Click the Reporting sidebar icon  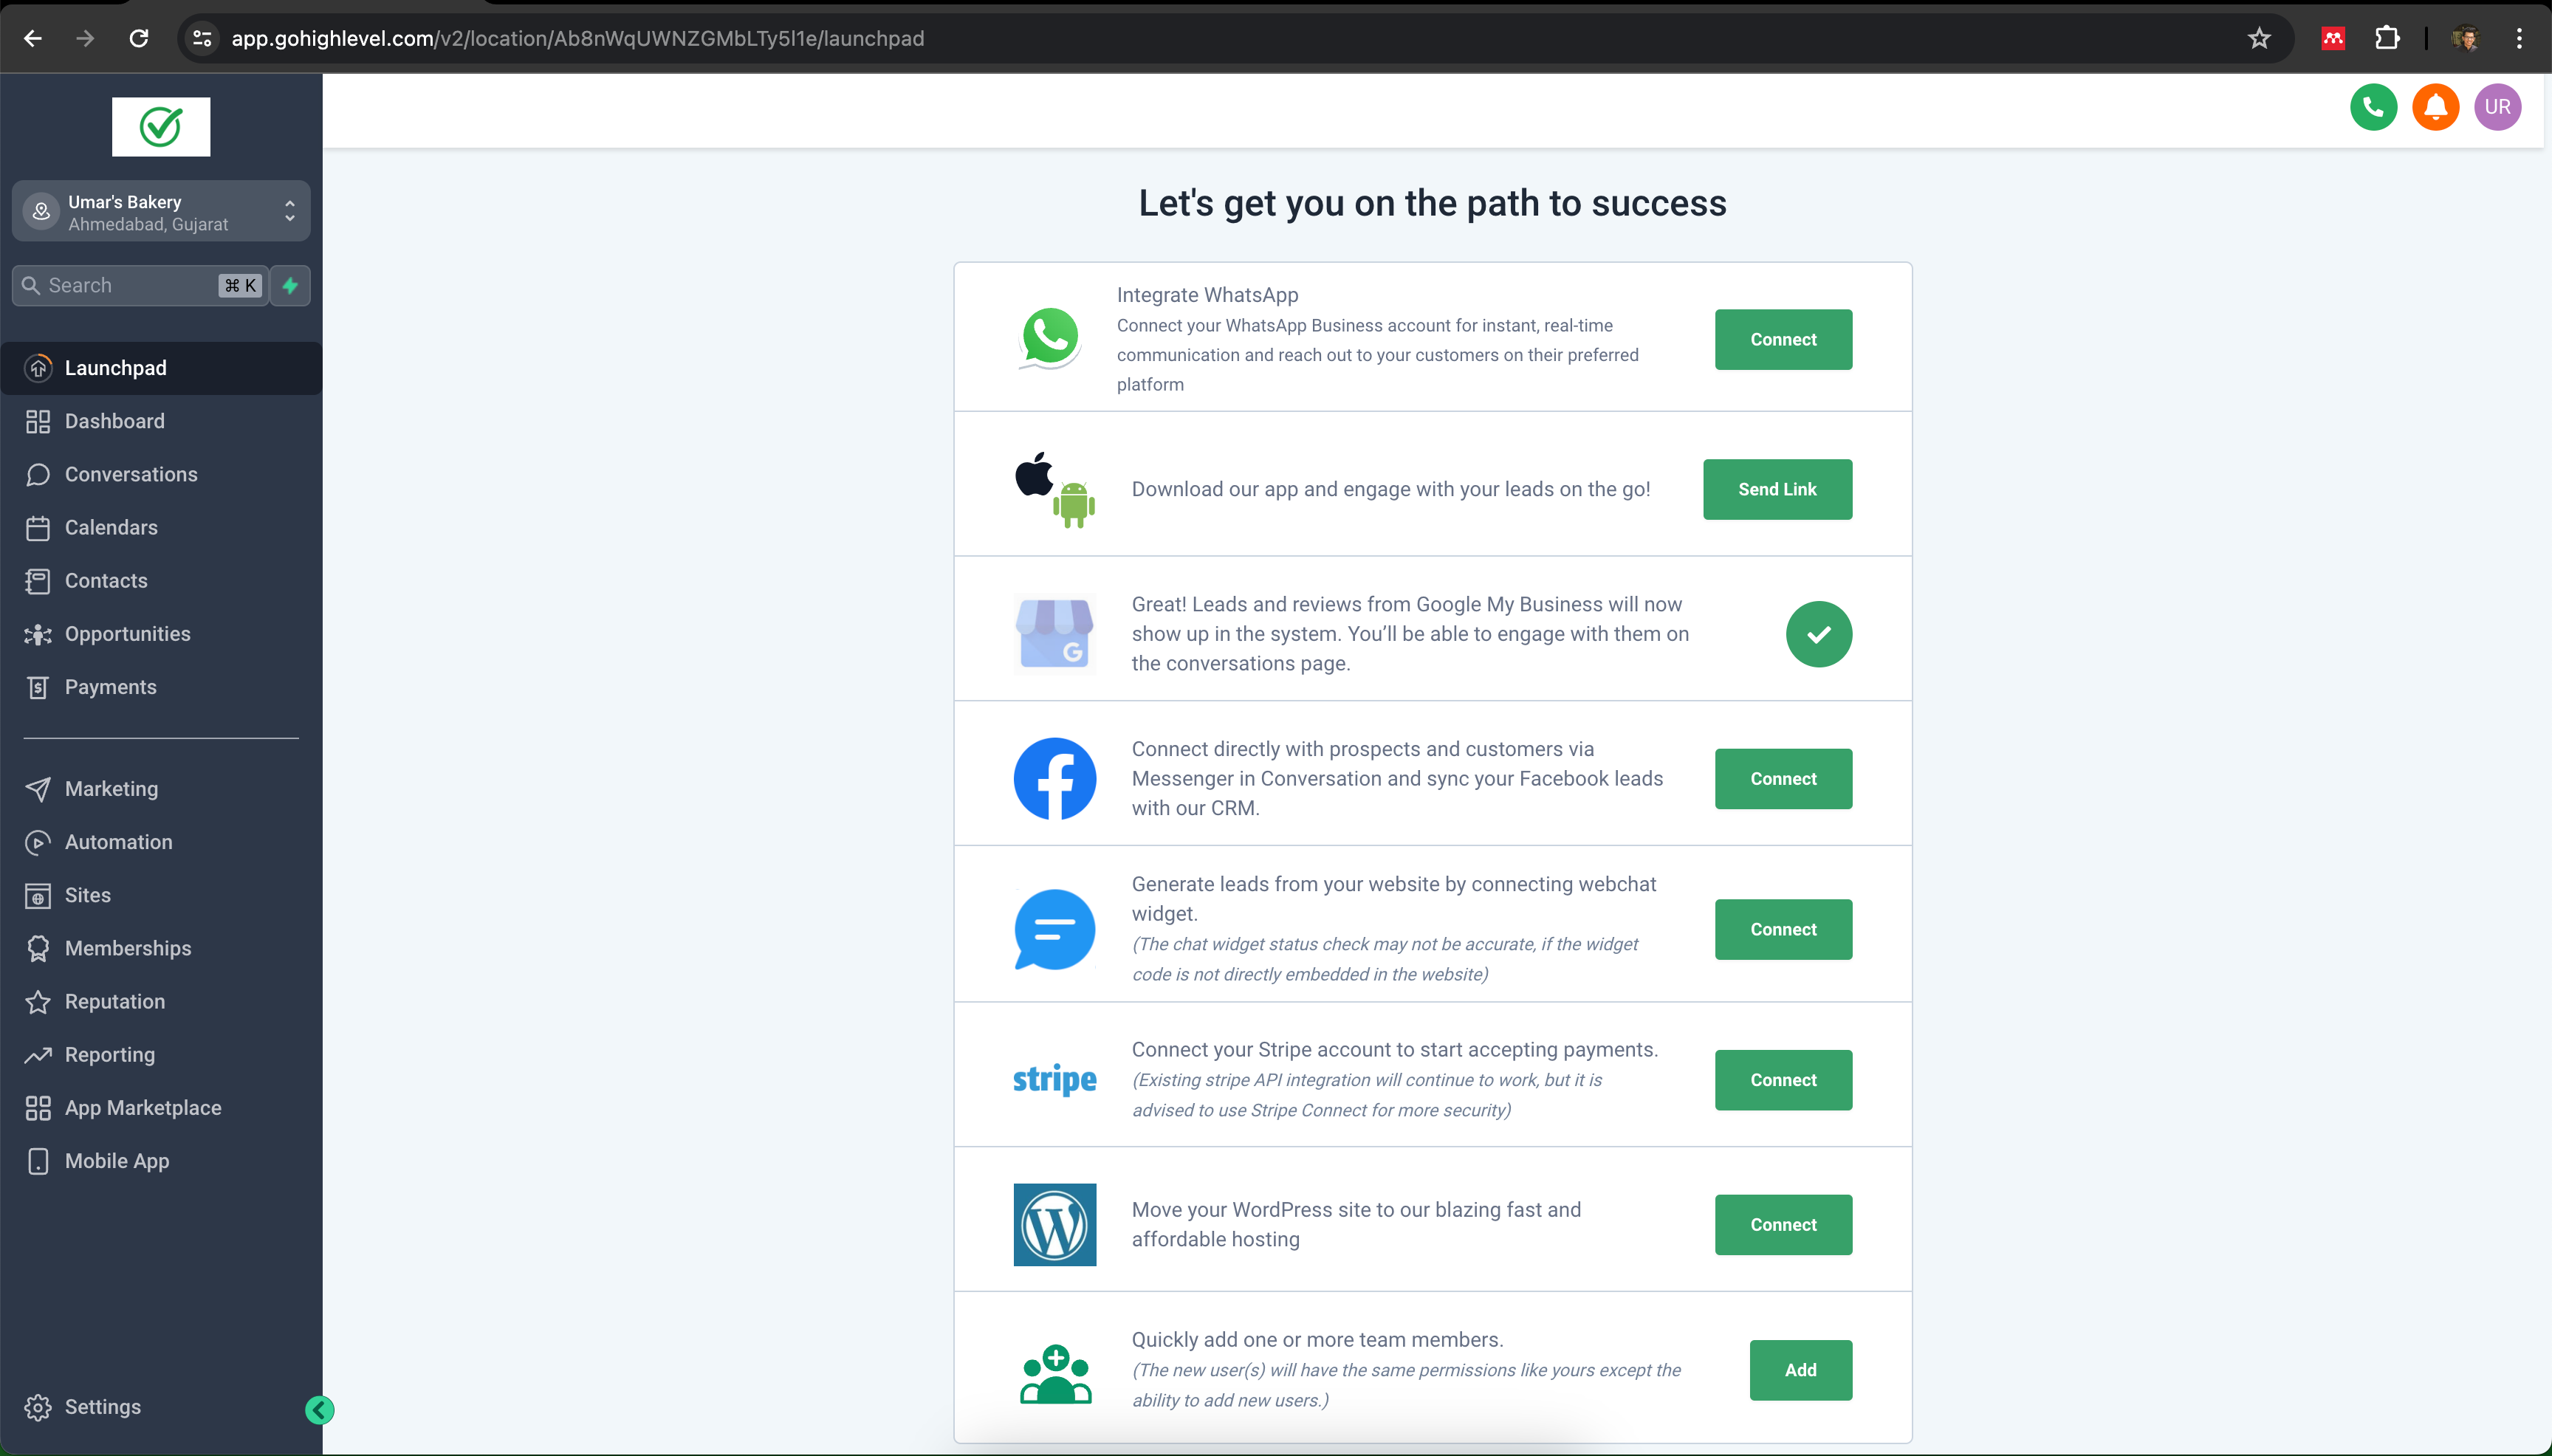point(38,1053)
